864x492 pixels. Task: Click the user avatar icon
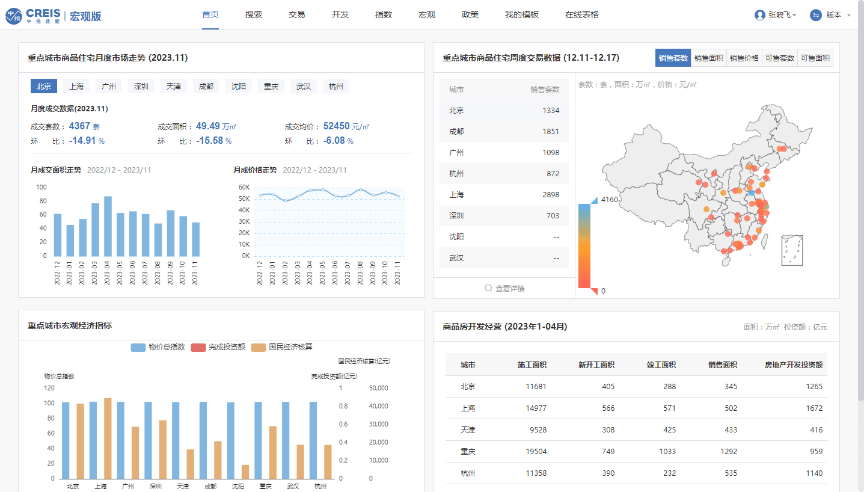pos(760,15)
